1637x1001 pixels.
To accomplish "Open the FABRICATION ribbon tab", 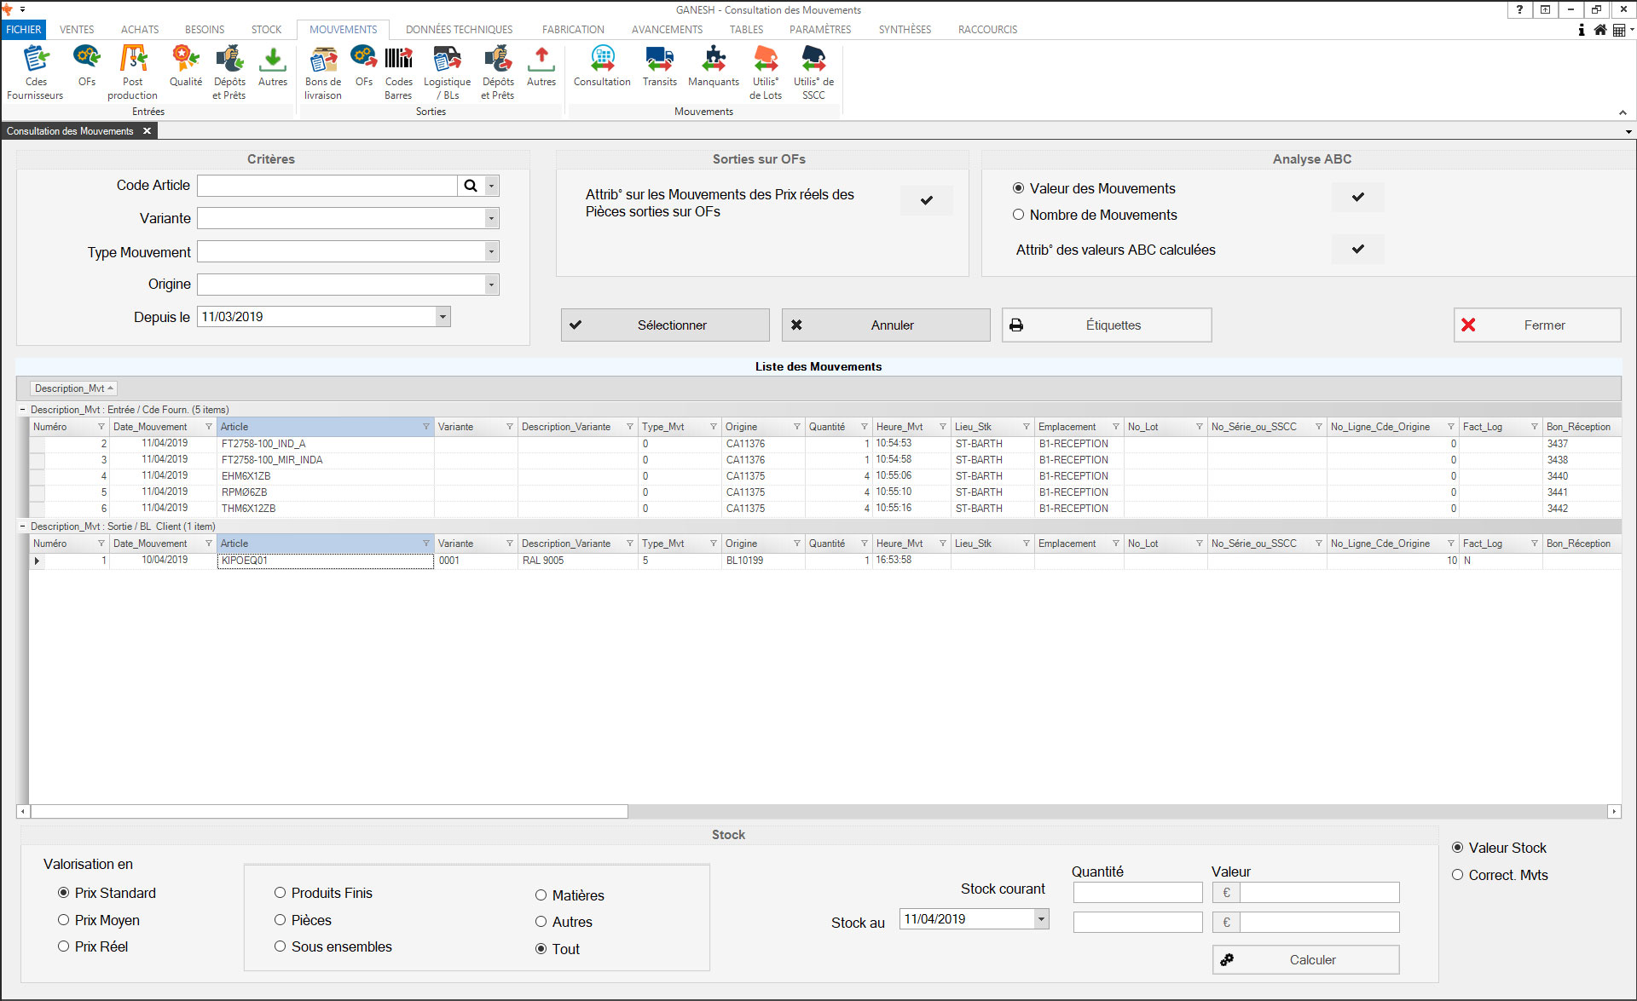I will coord(572,29).
